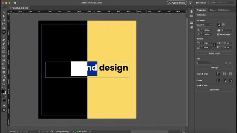
Task: Toggle Show Guides
Action: (218, 81)
